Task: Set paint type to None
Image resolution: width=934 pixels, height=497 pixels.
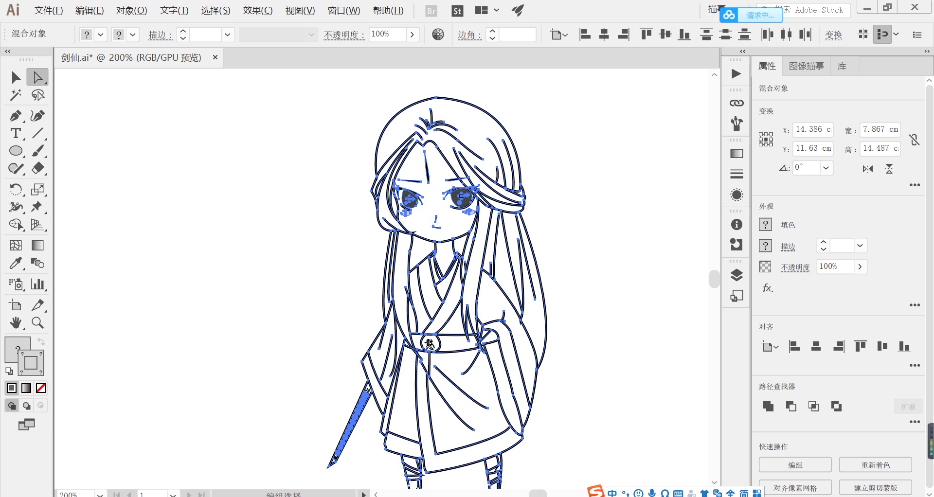Action: tap(41, 388)
